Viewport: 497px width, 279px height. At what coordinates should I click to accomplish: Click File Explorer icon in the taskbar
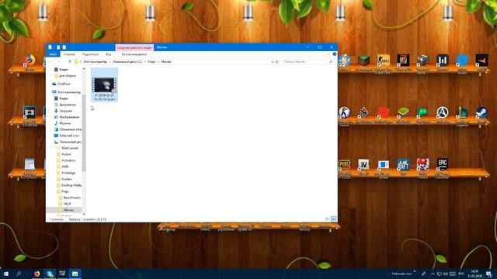click(x=75, y=274)
